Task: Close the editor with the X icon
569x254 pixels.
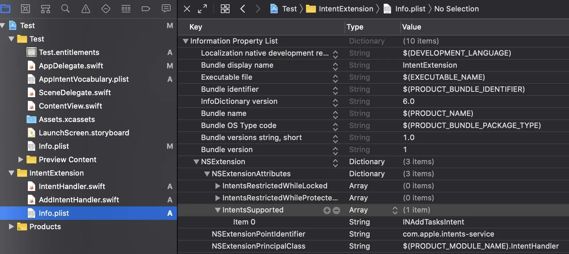Action: pos(187,9)
